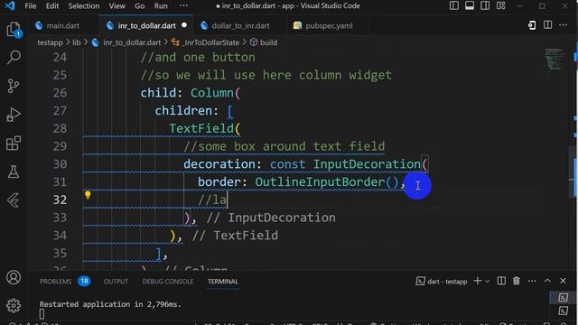
Task: Split the terminal
Action: pos(501,281)
